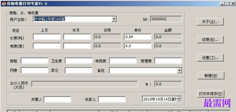Image resolution: width=236 pixels, height=112 pixels.
Task: Click 水费 实用 value field
Action: tap(108, 37)
